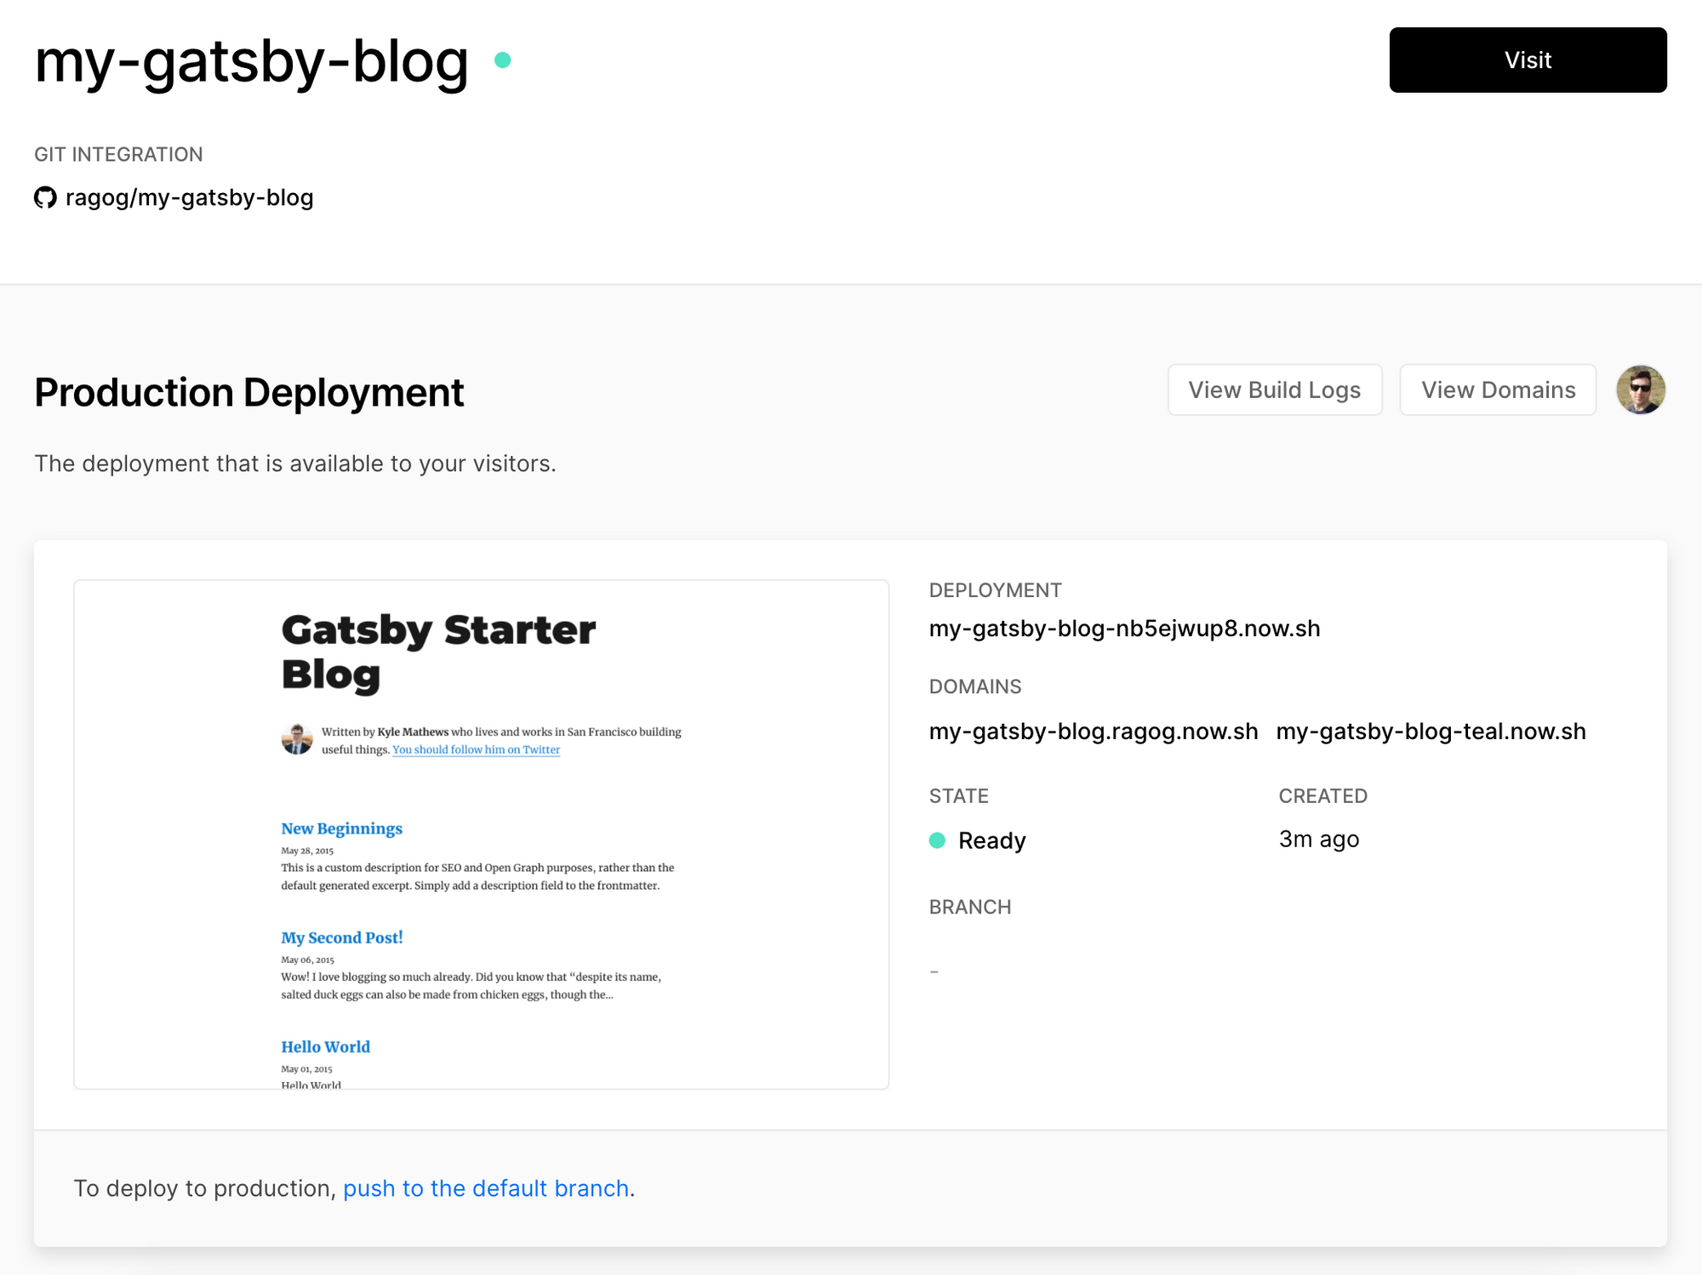This screenshot has height=1275, width=1702.
Task: Click the Visit button
Action: click(1528, 60)
